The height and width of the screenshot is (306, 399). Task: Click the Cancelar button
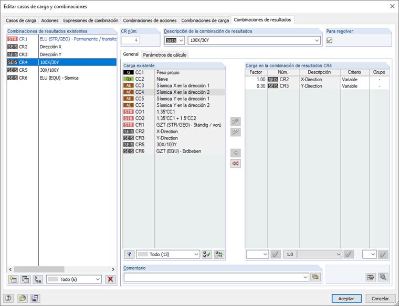pos(380,299)
